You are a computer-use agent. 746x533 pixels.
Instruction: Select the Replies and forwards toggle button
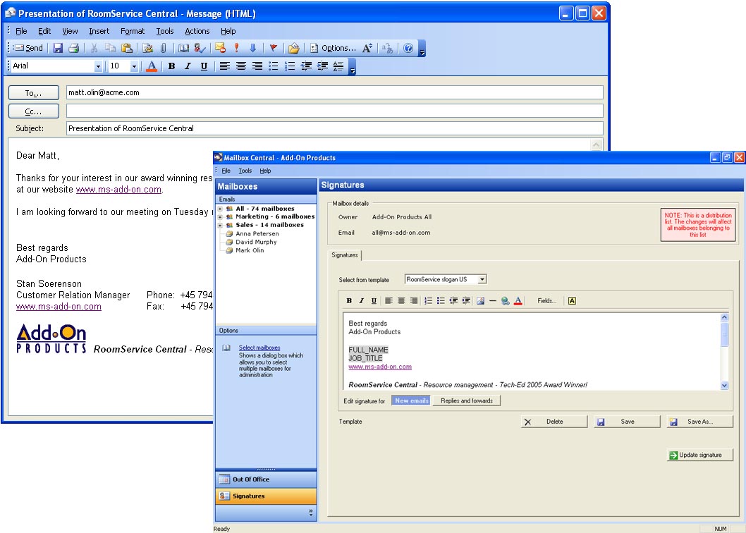pyautogui.click(x=467, y=400)
